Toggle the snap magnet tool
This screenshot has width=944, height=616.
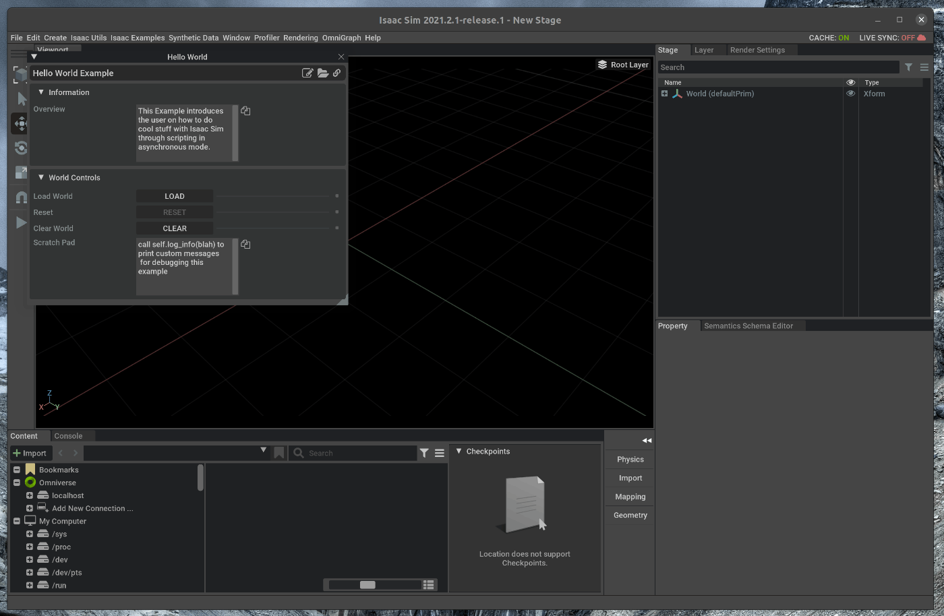[x=21, y=197]
